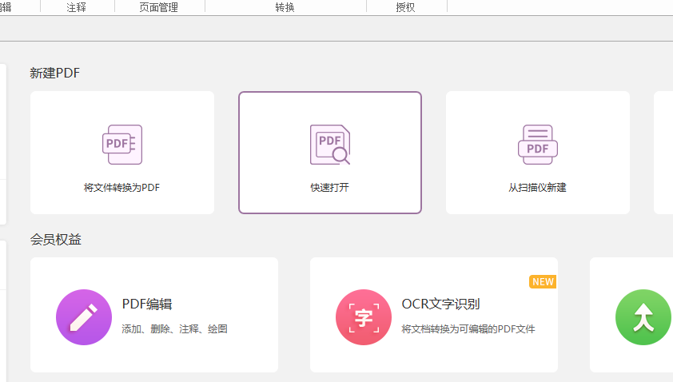Screen dimensions: 673x382
Task: Click the 快速打开 PDF magnifier icon
Action: (330, 145)
